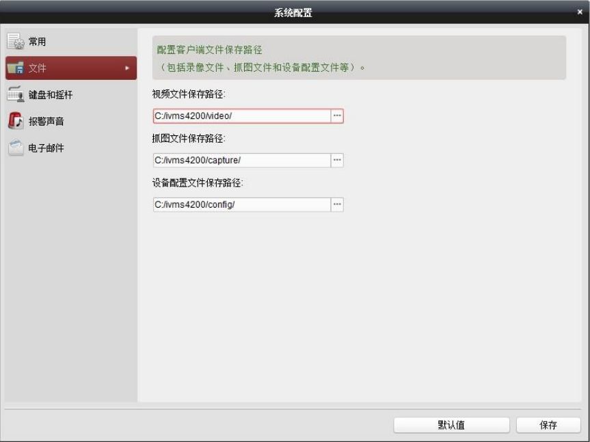Viewport: 590px width, 442px height.
Task: Open the 报警声音 settings page
Action: click(x=46, y=122)
